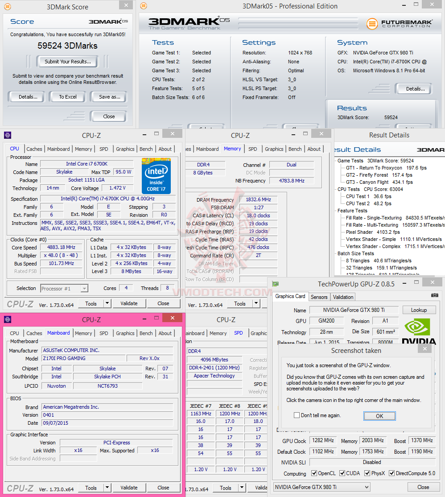Open the Processor #1 selection dropdown
The image size is (445, 497).
pos(84,289)
